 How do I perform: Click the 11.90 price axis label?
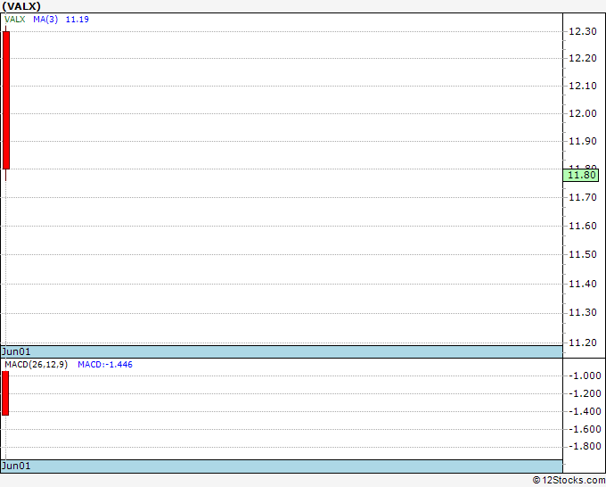point(583,141)
